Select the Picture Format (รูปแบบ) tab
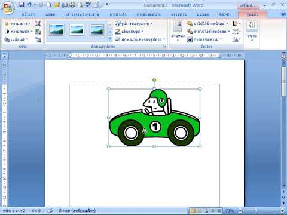The image size is (287, 215). [252, 14]
